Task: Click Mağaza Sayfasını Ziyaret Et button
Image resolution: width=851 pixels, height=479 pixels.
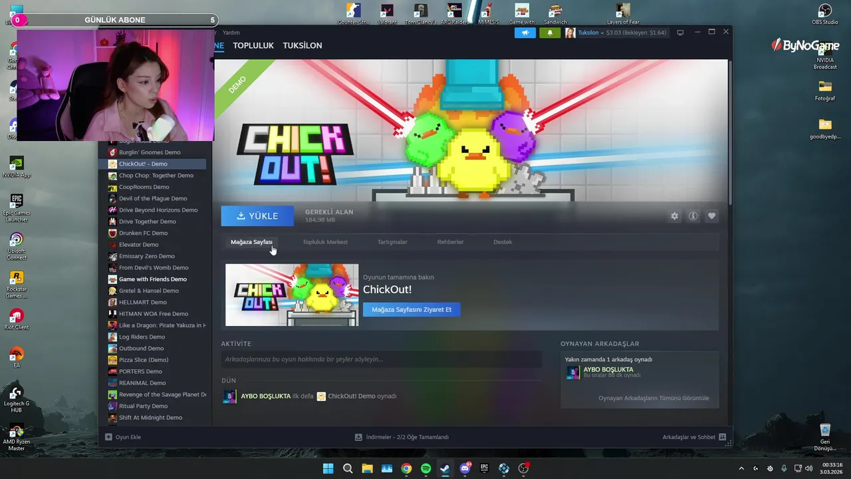Action: pos(412,309)
